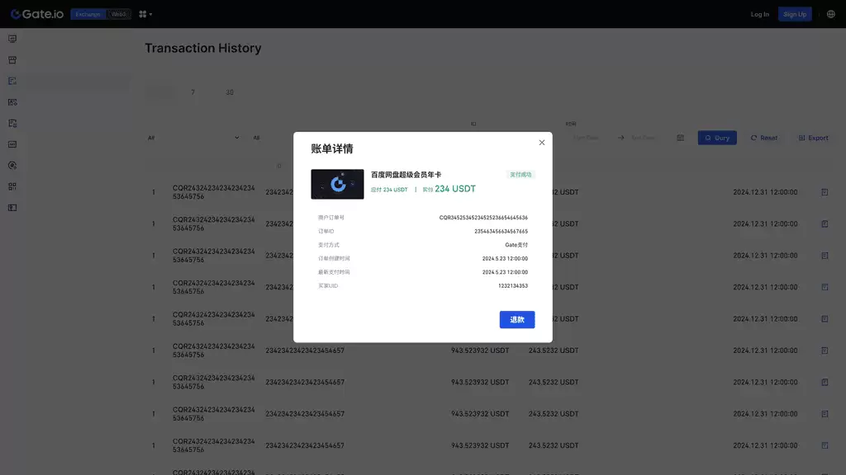Screen dimensions: 846x475
Task: Open the storefront icon in the sidebar
Action: [x=12, y=59]
